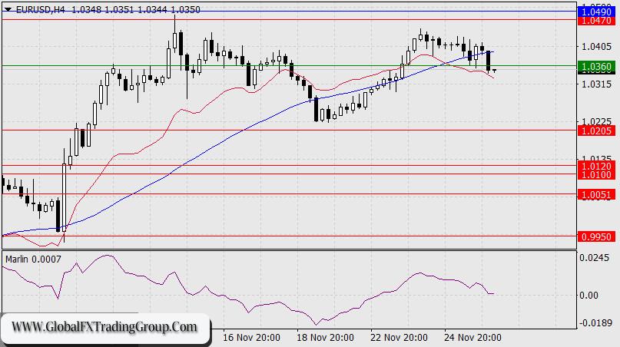Click the 1.0405 price axis value

tap(597, 47)
